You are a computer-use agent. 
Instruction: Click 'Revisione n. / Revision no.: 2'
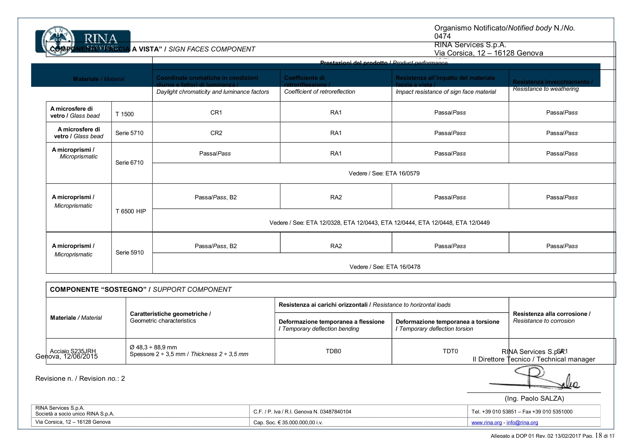(80, 378)
